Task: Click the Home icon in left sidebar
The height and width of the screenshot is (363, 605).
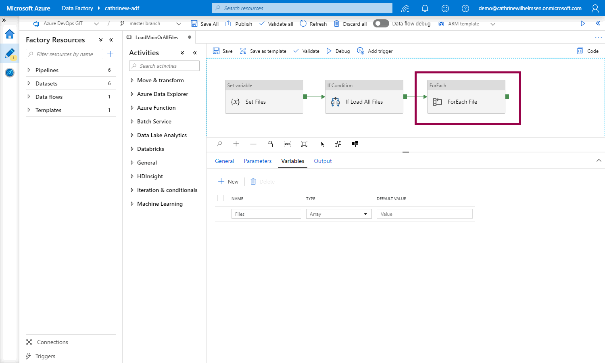Action: click(x=10, y=34)
